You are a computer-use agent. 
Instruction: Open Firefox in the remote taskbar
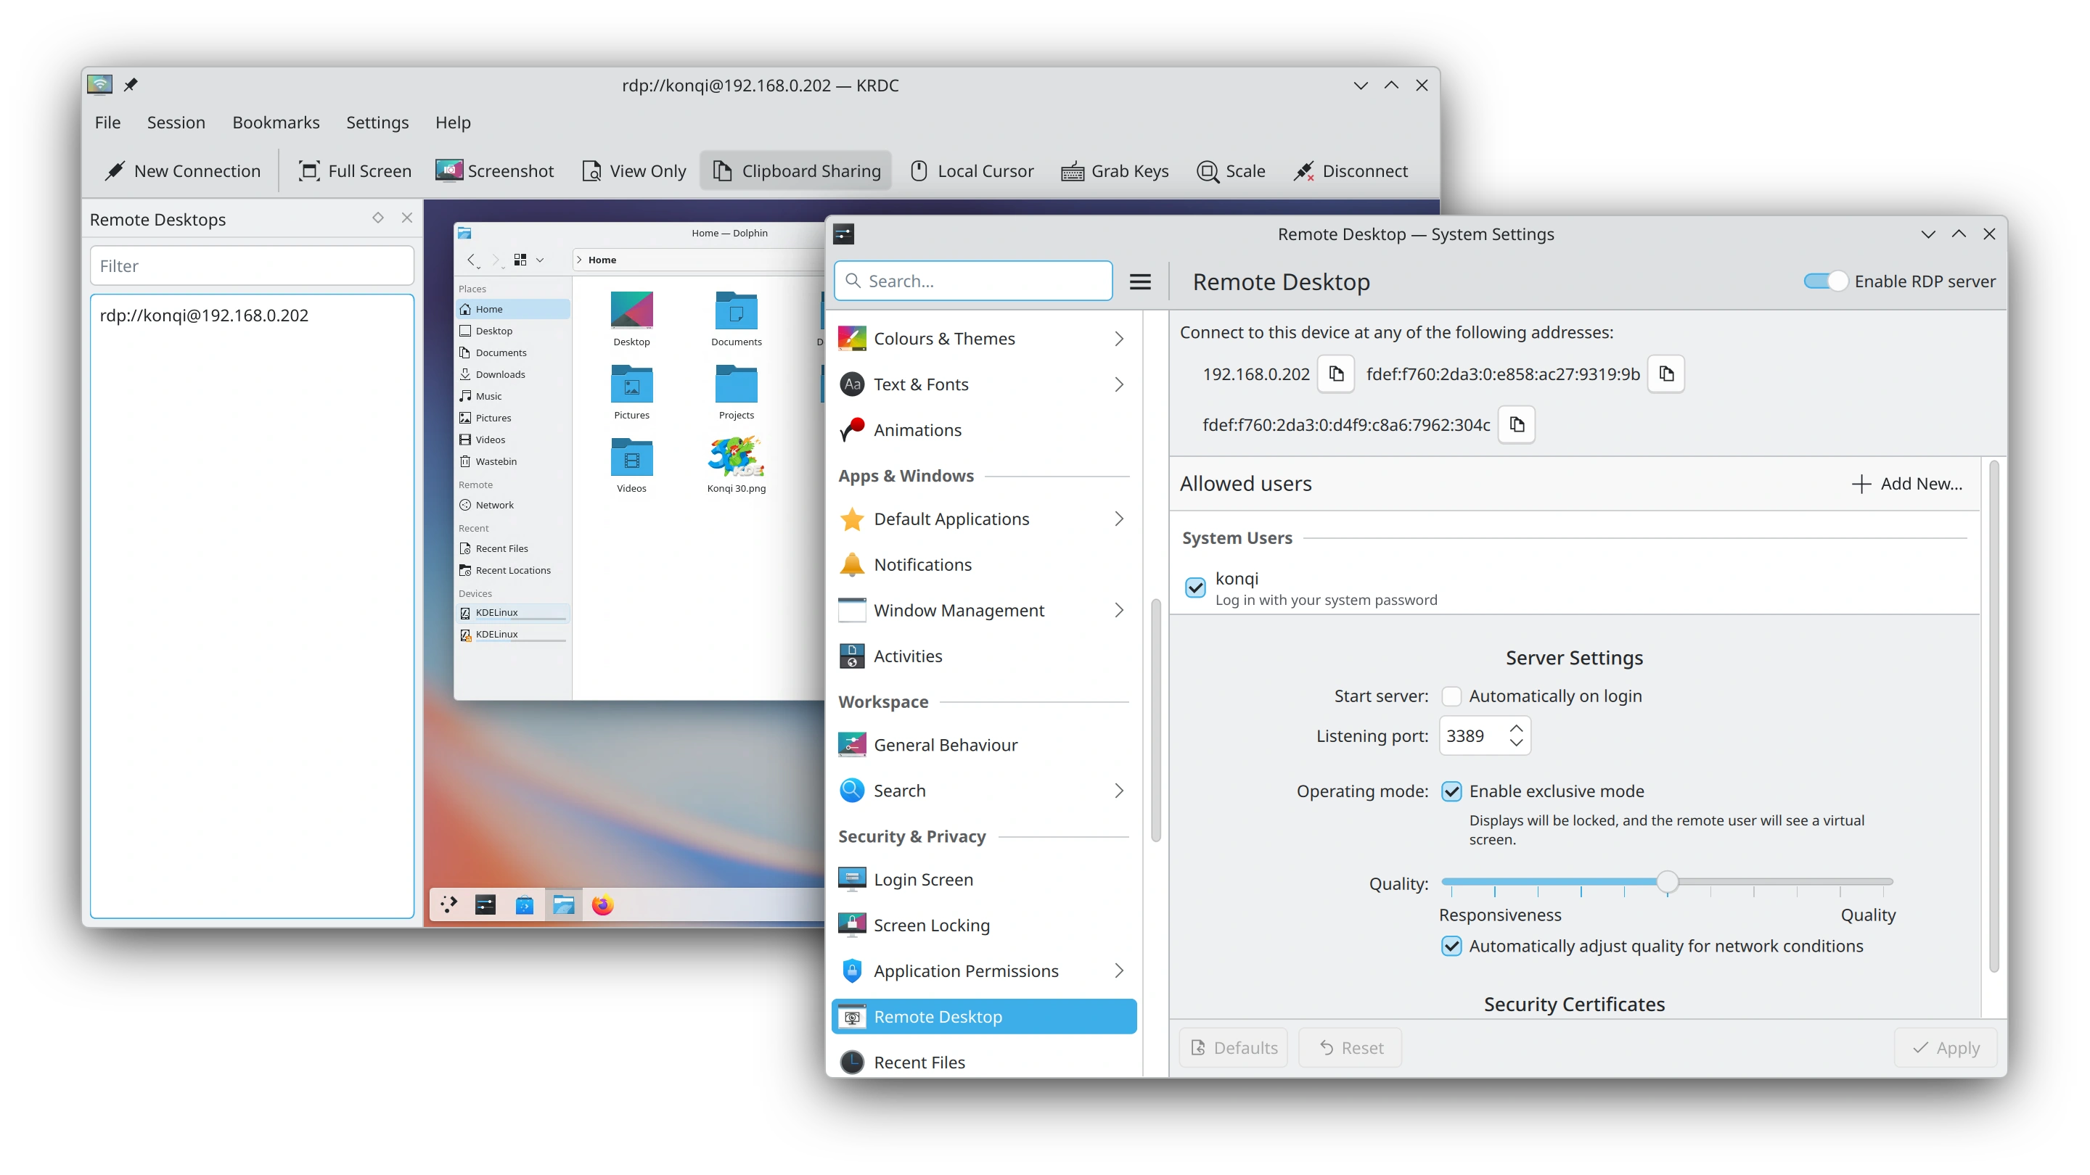[x=602, y=904]
